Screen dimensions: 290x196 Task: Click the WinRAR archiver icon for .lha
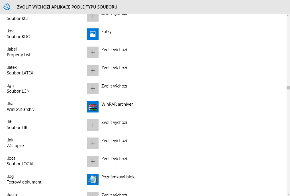tap(93, 107)
